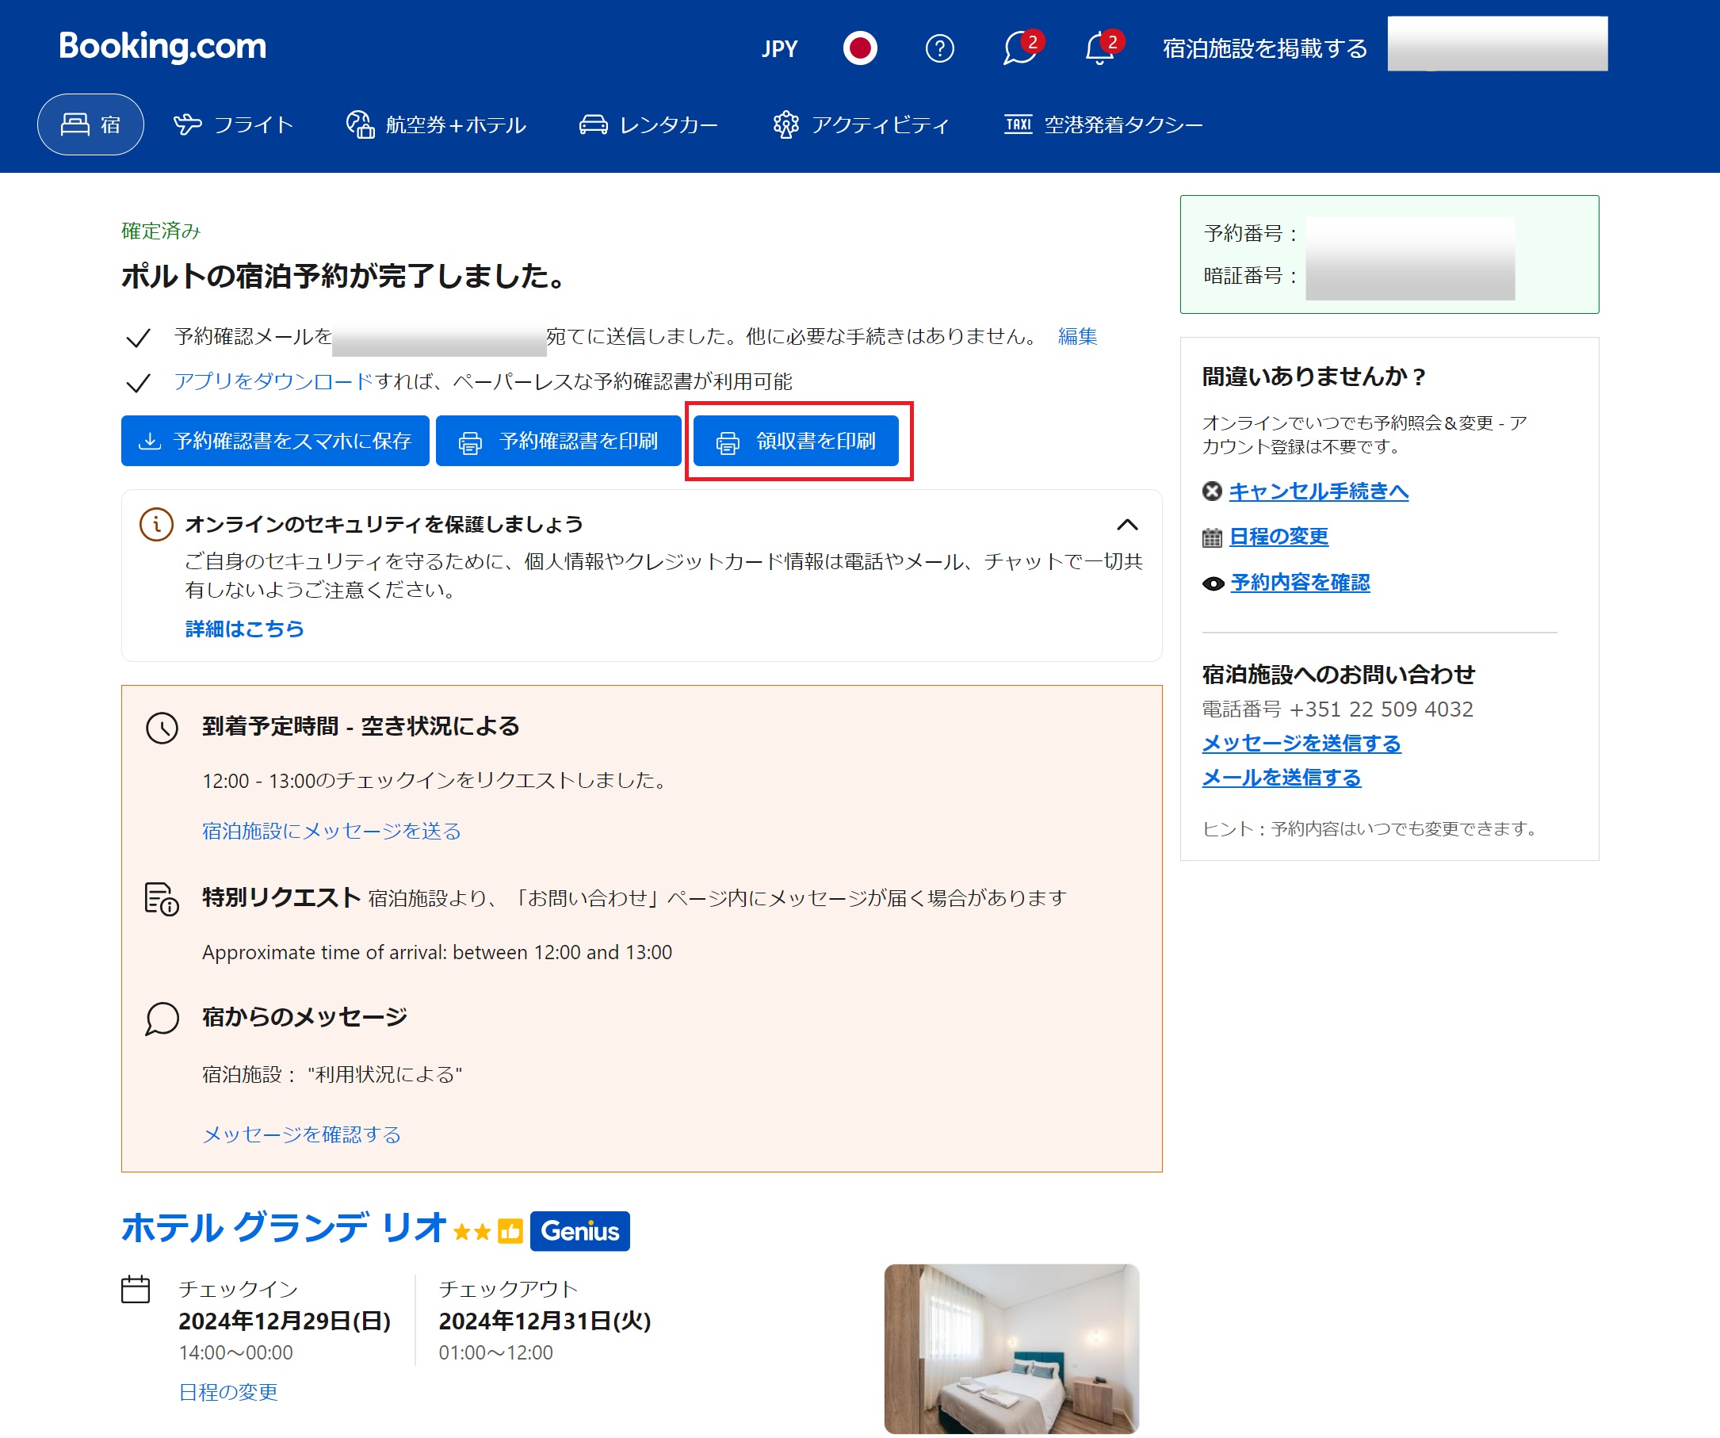Screen dimensions: 1720x1438
Task: Click アプリをダウンロード link
Action: pyautogui.click(x=273, y=381)
